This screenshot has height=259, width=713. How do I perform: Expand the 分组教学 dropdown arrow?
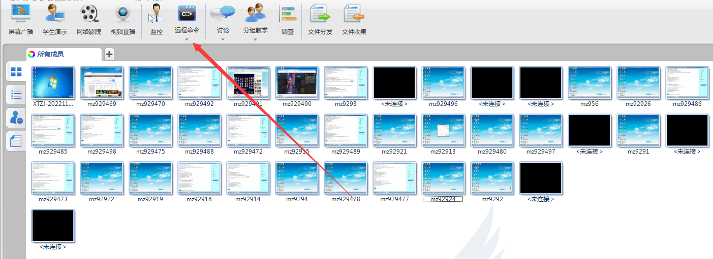[255, 40]
